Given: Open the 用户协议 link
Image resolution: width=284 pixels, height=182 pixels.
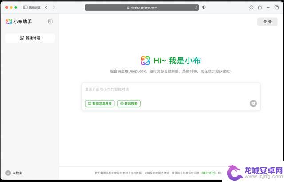Looking at the screenshot, I should pos(209,173).
